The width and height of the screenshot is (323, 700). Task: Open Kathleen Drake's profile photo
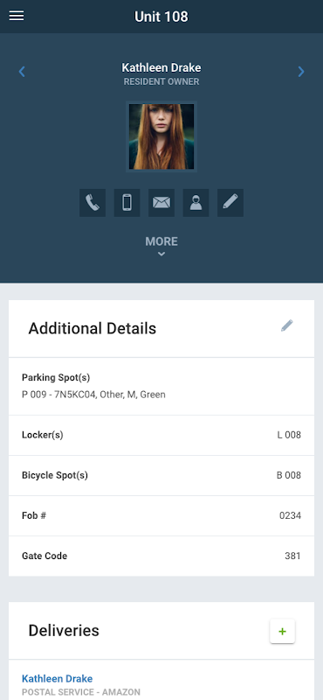pyautogui.click(x=161, y=136)
